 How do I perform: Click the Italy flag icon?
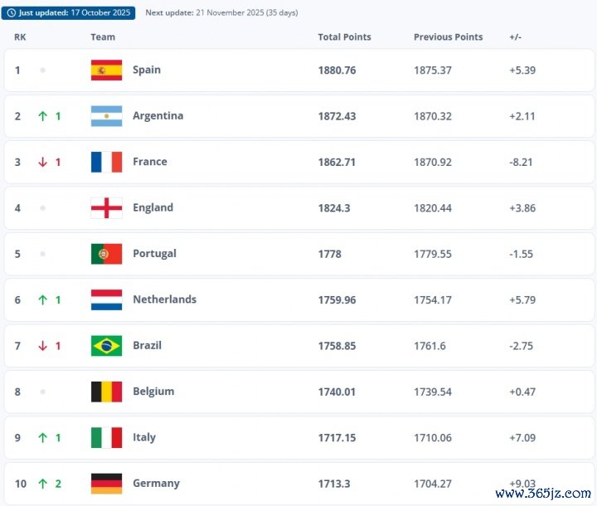click(x=106, y=438)
